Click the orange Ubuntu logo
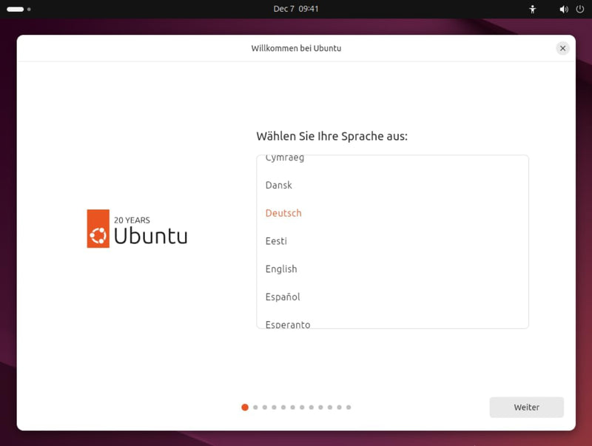 coord(98,229)
